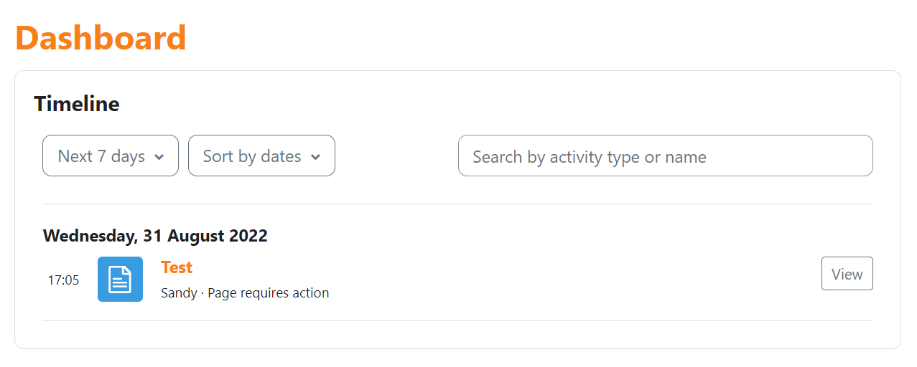Click the chevron in Sort by dates
The image size is (917, 367).
tap(315, 157)
